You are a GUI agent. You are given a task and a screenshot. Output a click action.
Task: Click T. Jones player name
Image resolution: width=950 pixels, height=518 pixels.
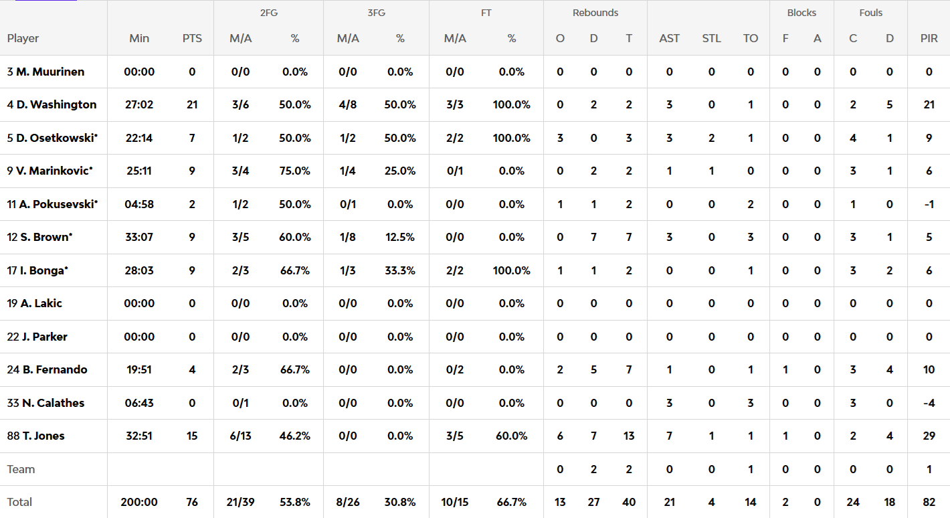tap(43, 436)
